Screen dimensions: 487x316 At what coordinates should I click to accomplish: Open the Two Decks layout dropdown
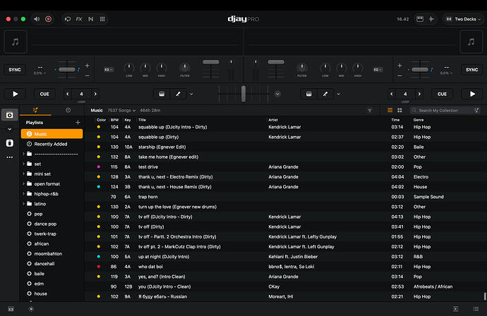pos(463,19)
